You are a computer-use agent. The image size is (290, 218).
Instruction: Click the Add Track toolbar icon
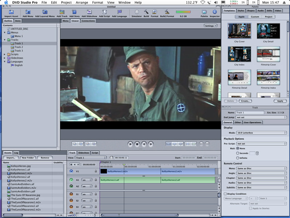point(62,12)
